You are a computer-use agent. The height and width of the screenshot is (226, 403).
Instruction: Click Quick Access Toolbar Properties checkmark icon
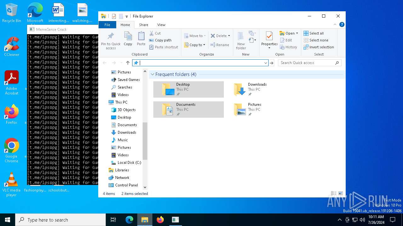pos(114,16)
